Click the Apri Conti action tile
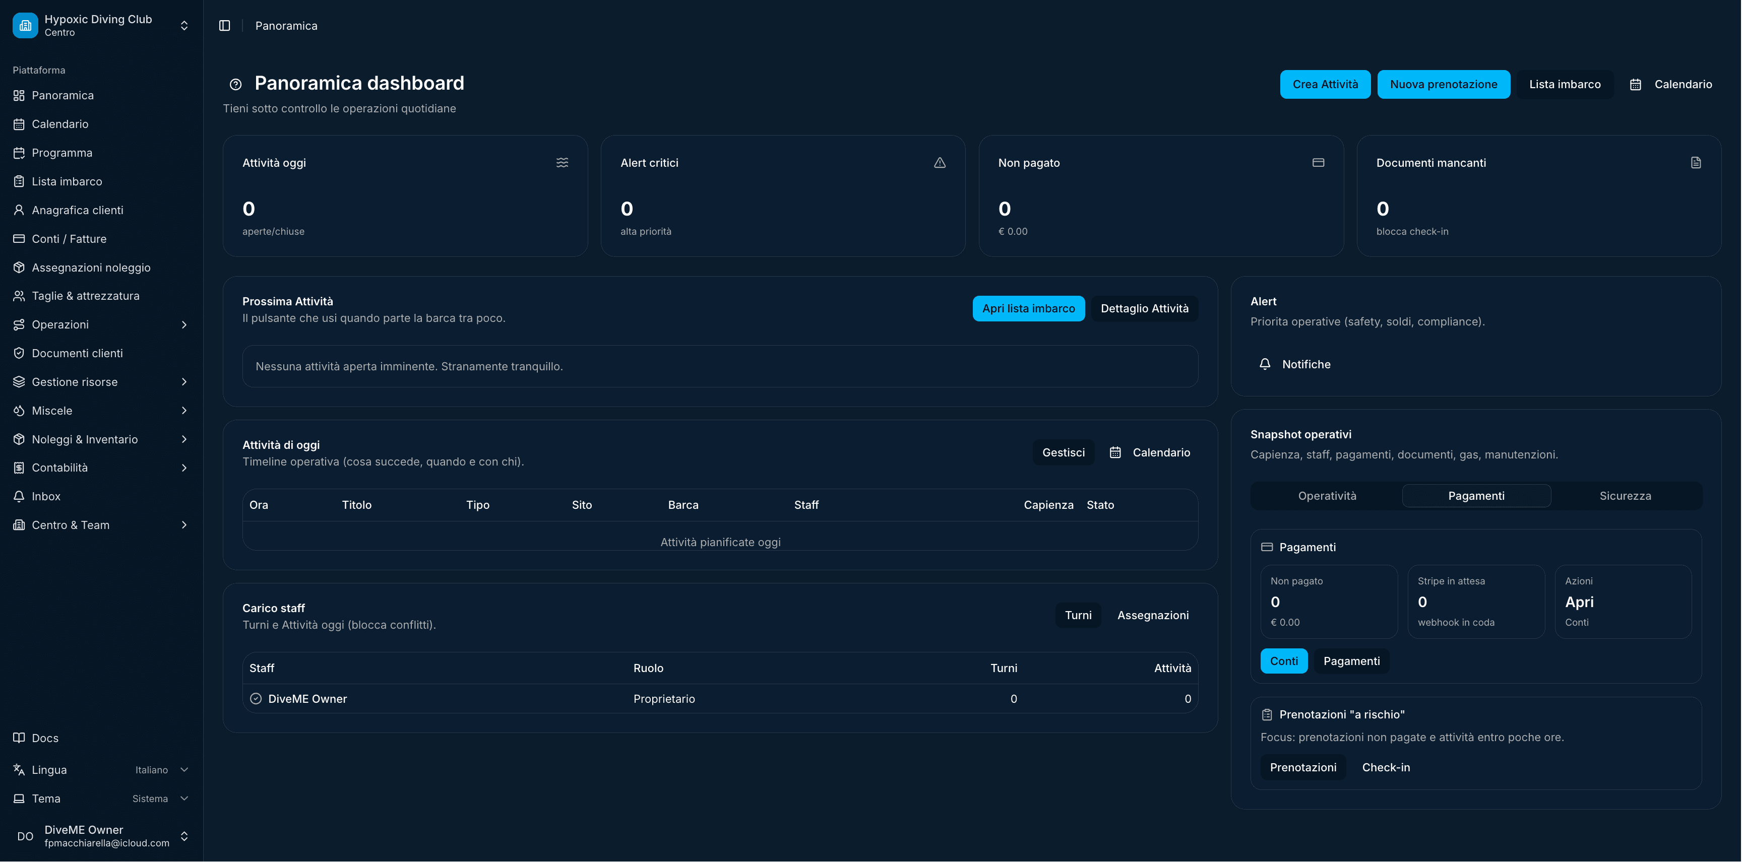This screenshot has width=1742, height=862. (1623, 603)
